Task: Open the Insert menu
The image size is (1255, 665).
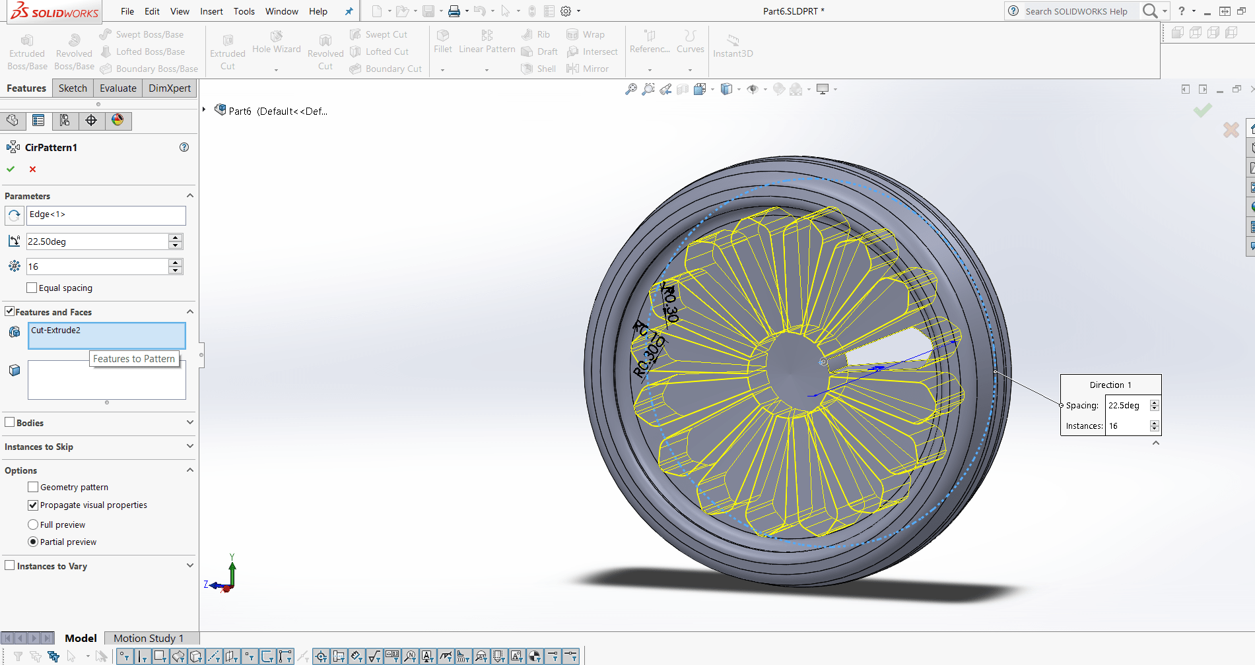Action: (211, 11)
